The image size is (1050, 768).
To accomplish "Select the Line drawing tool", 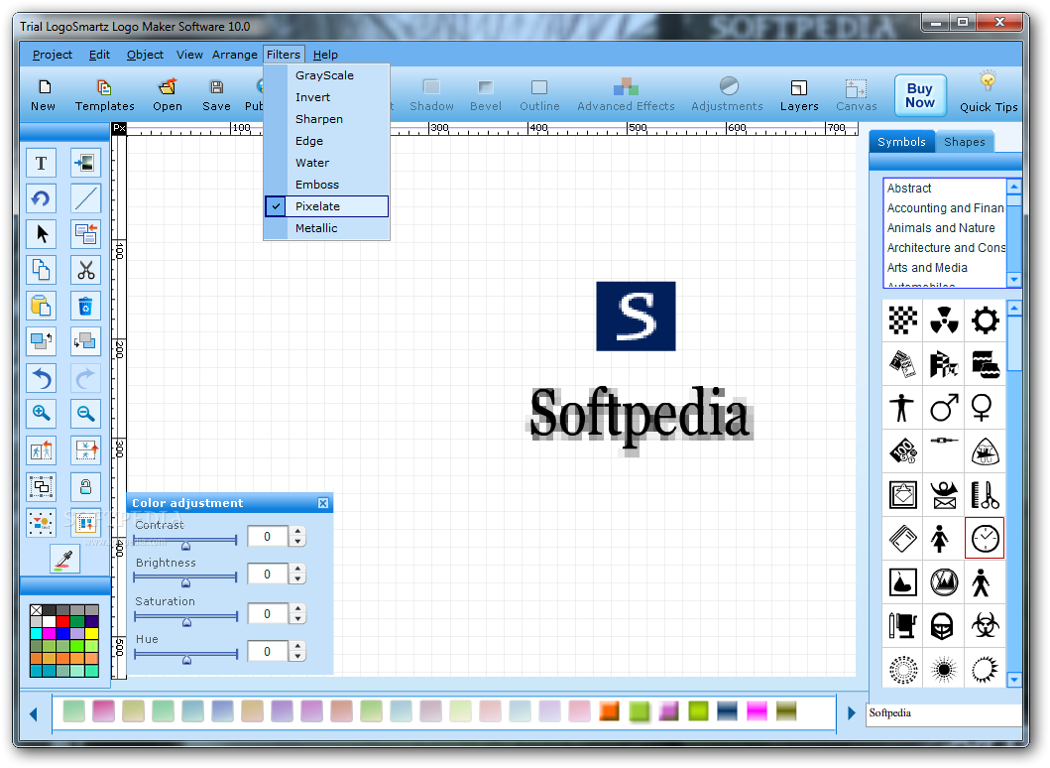I will [85, 199].
